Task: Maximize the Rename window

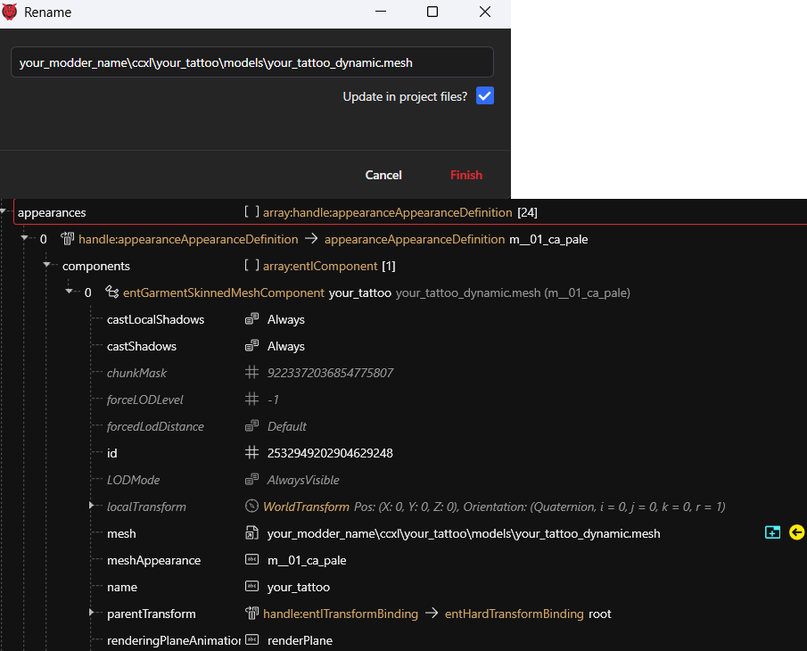Action: pyautogui.click(x=432, y=12)
